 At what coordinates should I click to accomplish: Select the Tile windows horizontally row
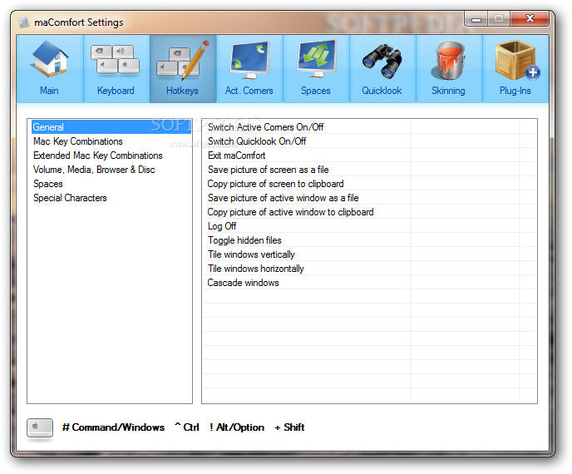point(369,269)
